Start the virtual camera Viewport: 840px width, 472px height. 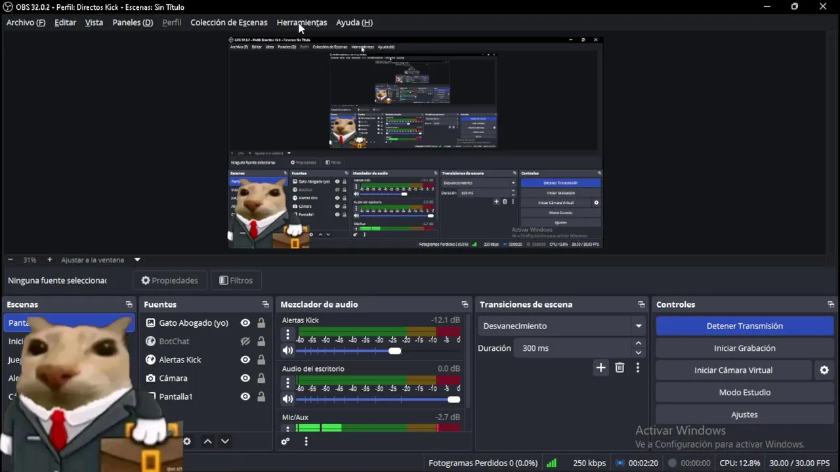(x=733, y=370)
